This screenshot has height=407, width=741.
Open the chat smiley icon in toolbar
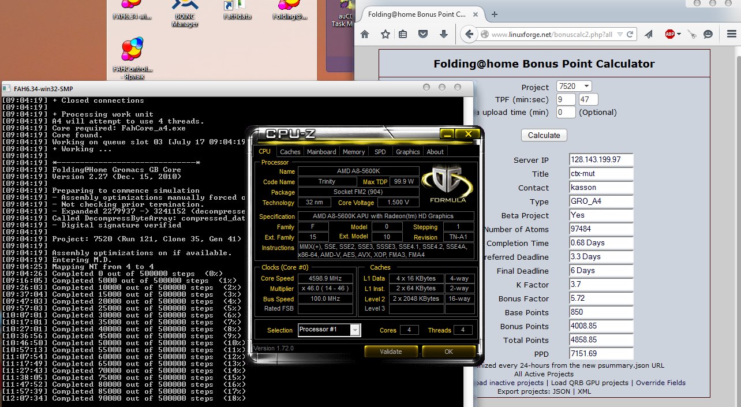[x=708, y=35]
